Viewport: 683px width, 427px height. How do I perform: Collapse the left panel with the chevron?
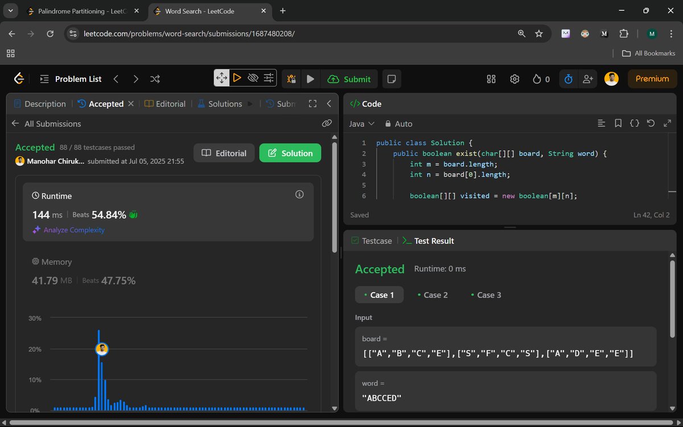tap(329, 104)
